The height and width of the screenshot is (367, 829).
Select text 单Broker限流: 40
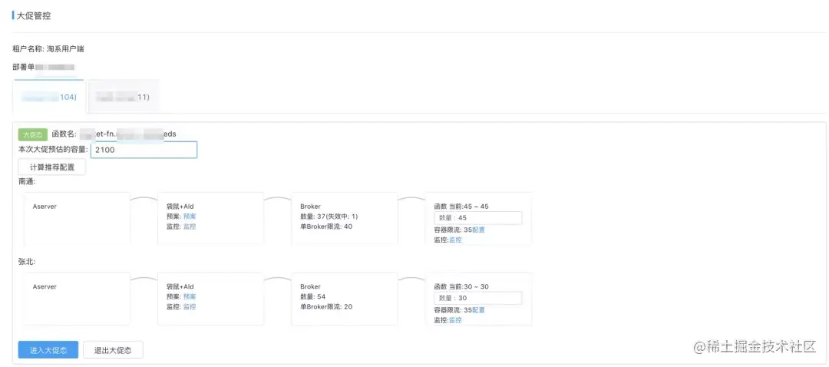[326, 226]
